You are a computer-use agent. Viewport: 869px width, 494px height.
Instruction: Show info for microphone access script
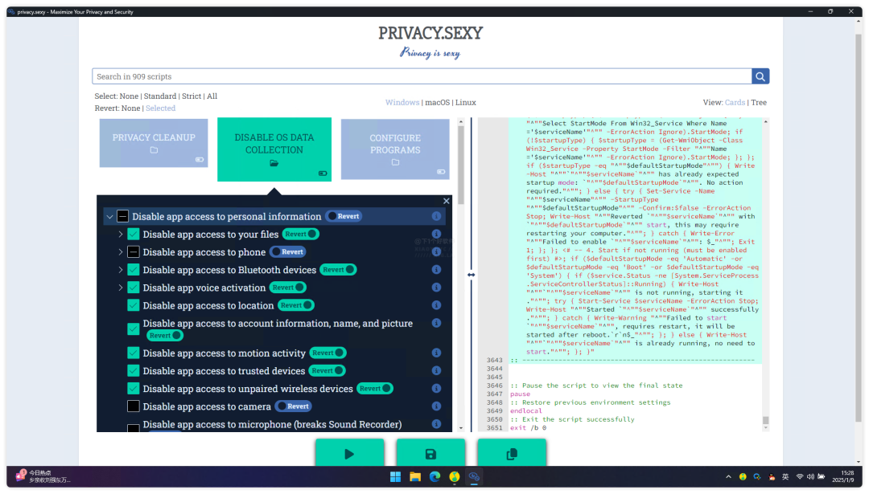pyautogui.click(x=436, y=424)
